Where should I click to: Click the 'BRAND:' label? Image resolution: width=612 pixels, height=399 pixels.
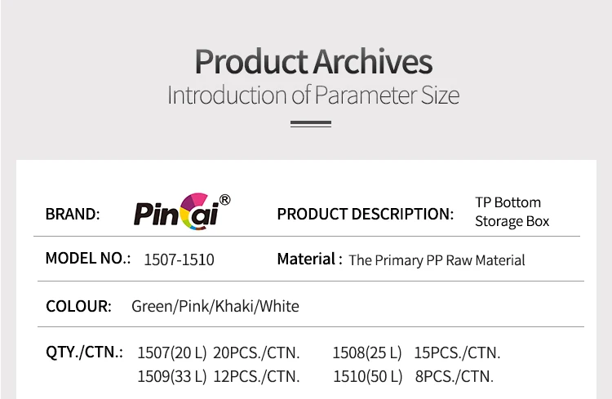pyautogui.click(x=73, y=214)
